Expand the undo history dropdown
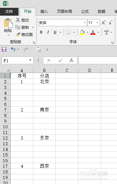Screen dimensions: 117x184 (x=18, y=49)
